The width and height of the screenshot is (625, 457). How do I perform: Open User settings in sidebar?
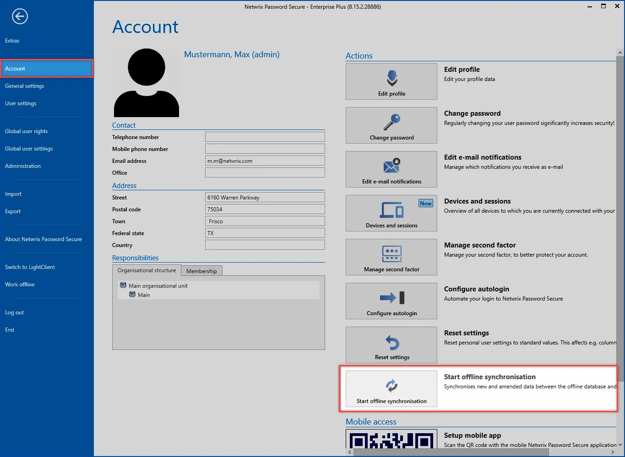click(x=21, y=103)
